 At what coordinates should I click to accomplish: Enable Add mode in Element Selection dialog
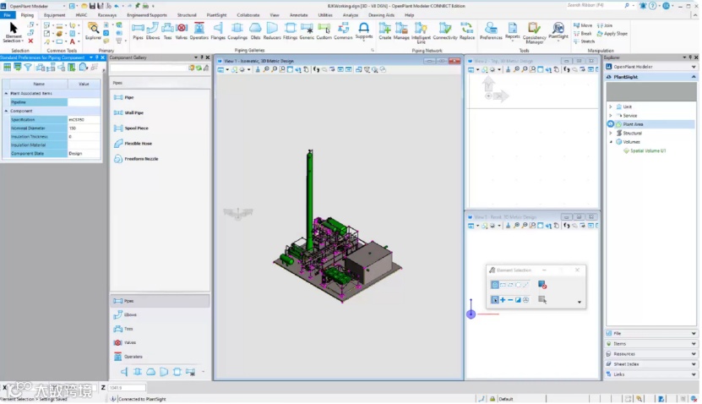[x=503, y=300]
